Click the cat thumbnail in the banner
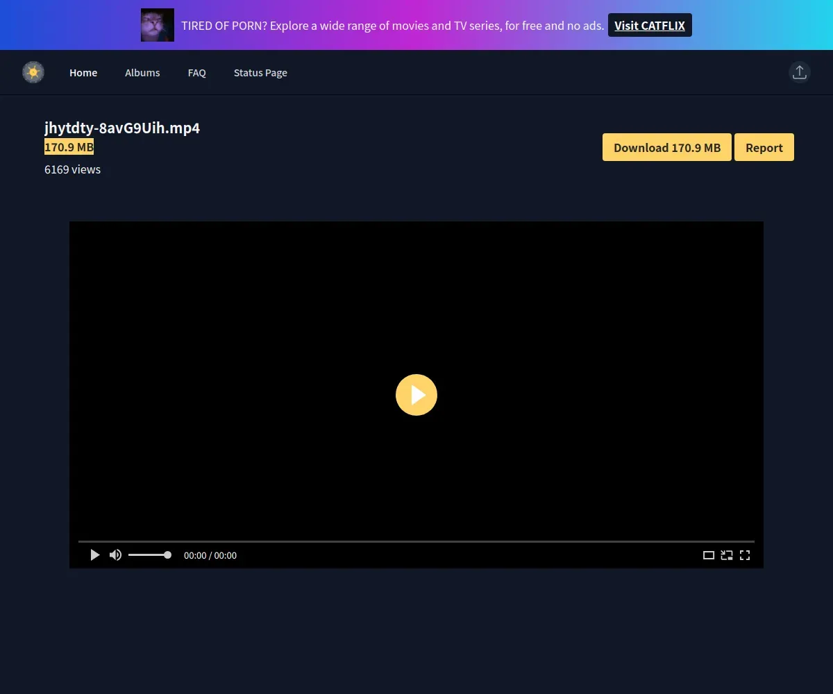This screenshot has height=694, width=833. pyautogui.click(x=158, y=25)
